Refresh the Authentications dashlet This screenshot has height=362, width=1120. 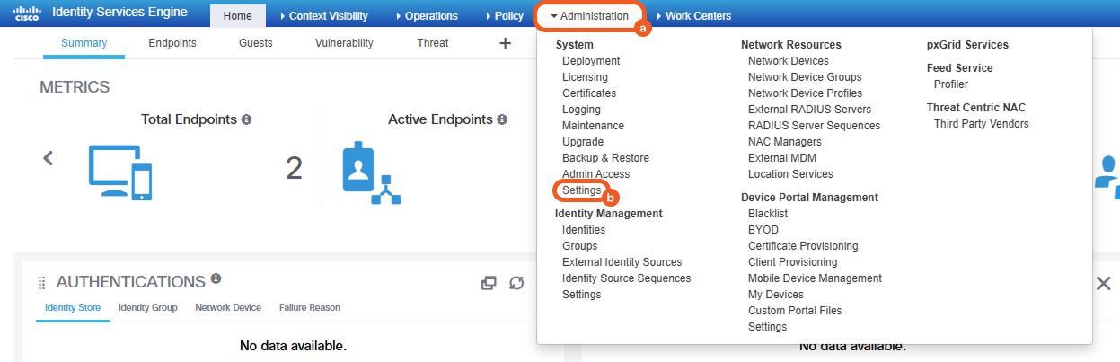tap(516, 283)
